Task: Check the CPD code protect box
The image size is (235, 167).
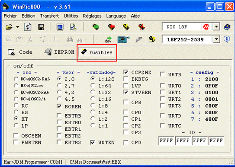Action: (x=126, y=142)
